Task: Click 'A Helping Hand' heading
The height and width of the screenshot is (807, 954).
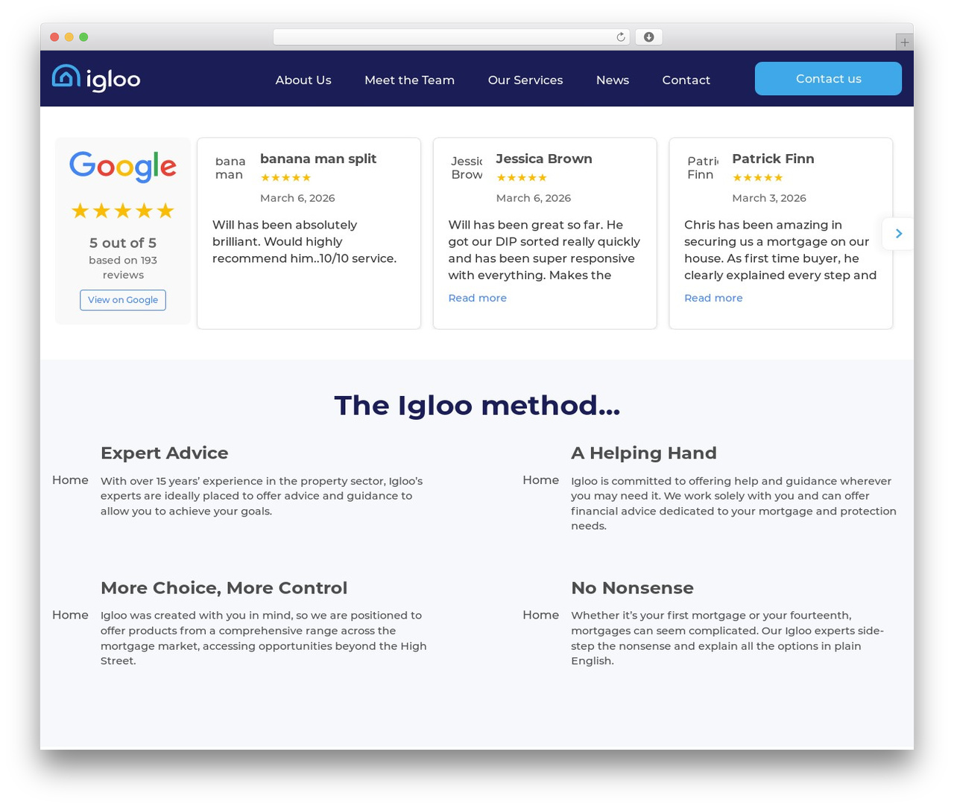Action: 644,453
